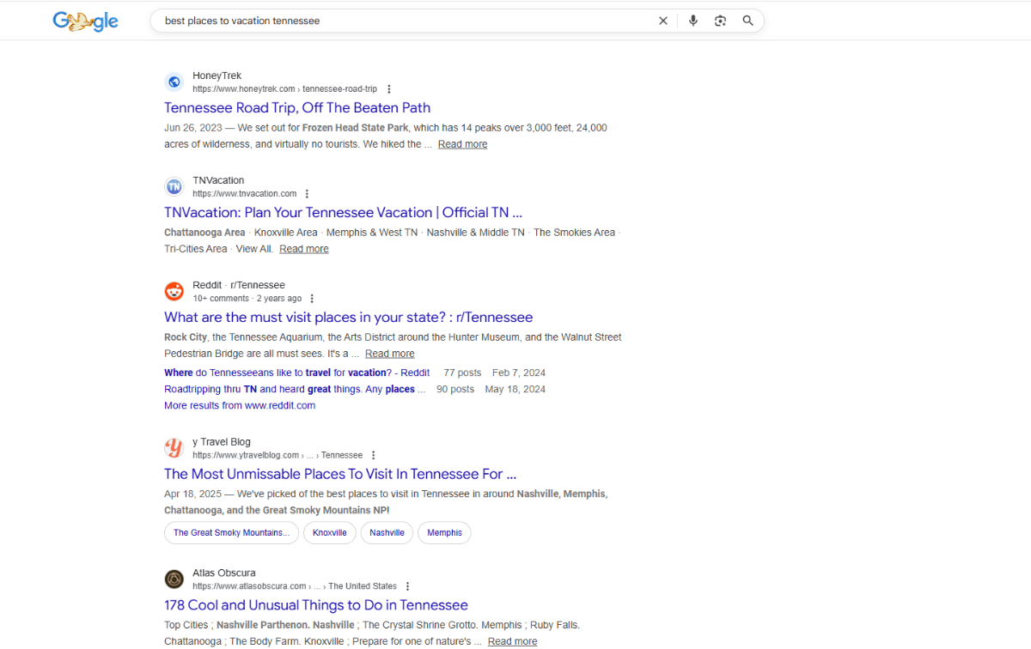The width and height of the screenshot is (1031, 649).
Task: Click Read more on the HoneyTrek snippet
Action: click(x=462, y=143)
